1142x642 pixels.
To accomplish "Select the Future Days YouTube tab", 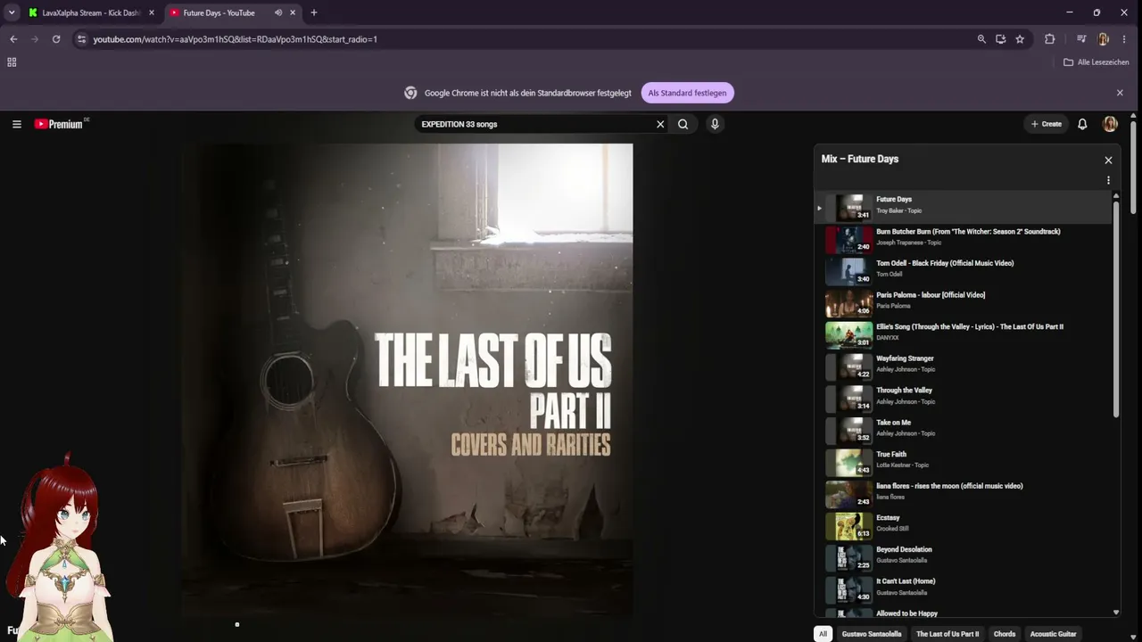I will (221, 12).
